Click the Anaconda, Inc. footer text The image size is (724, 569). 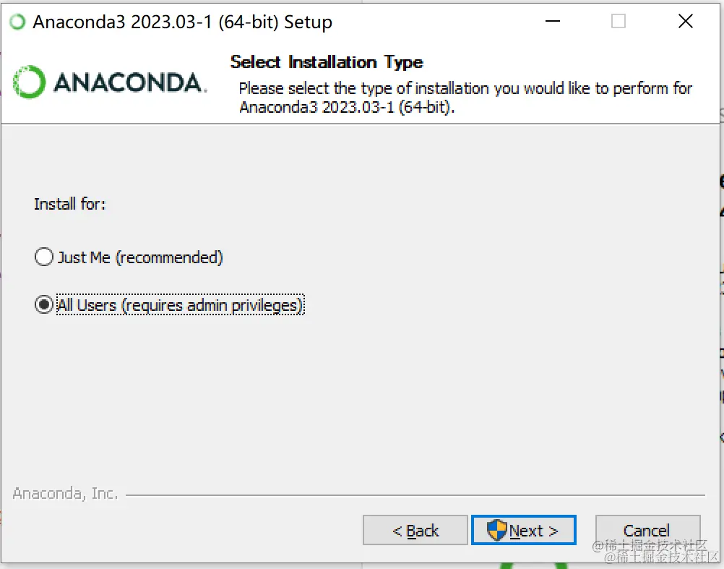65,493
